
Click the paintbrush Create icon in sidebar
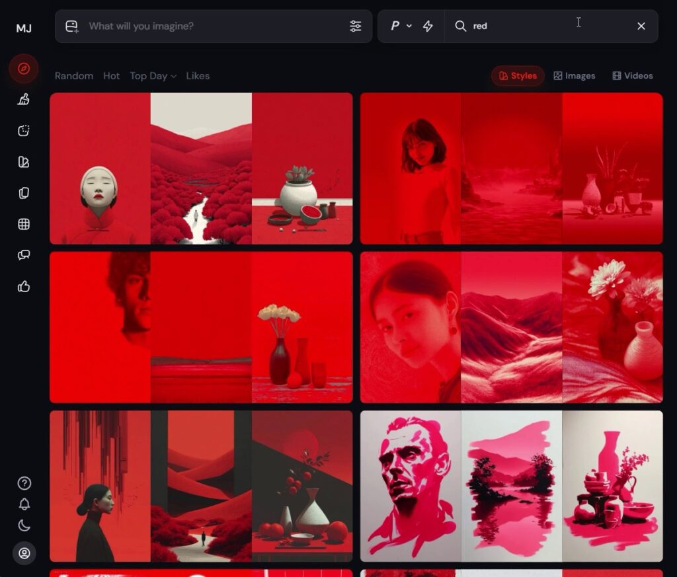24,100
